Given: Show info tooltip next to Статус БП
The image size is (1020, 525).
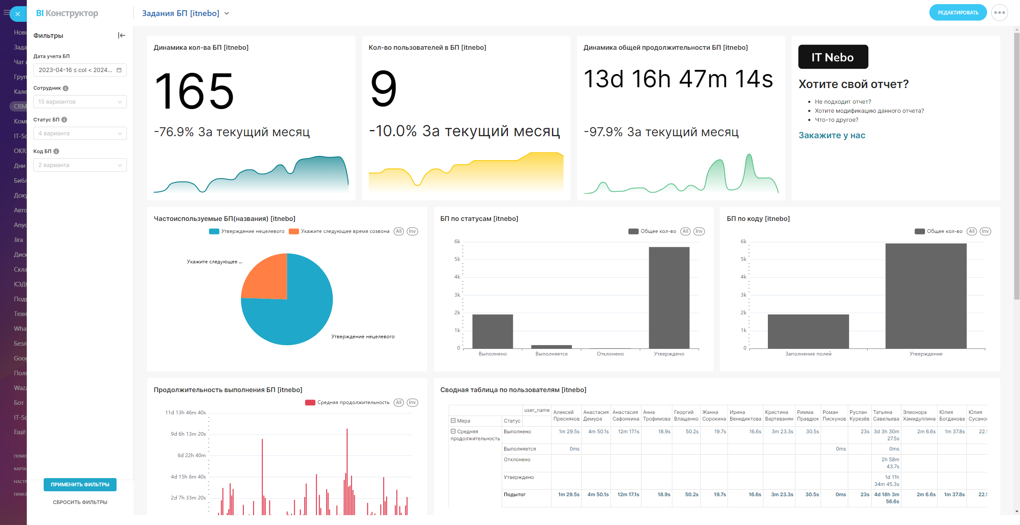Looking at the screenshot, I should (64, 120).
